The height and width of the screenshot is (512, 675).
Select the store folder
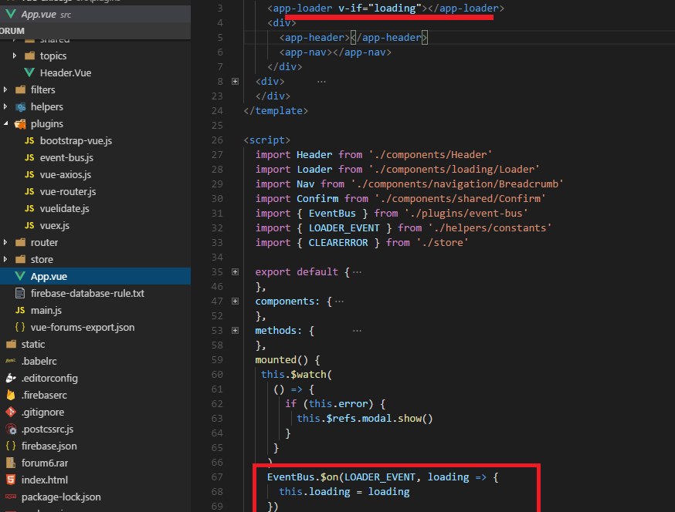pos(42,260)
